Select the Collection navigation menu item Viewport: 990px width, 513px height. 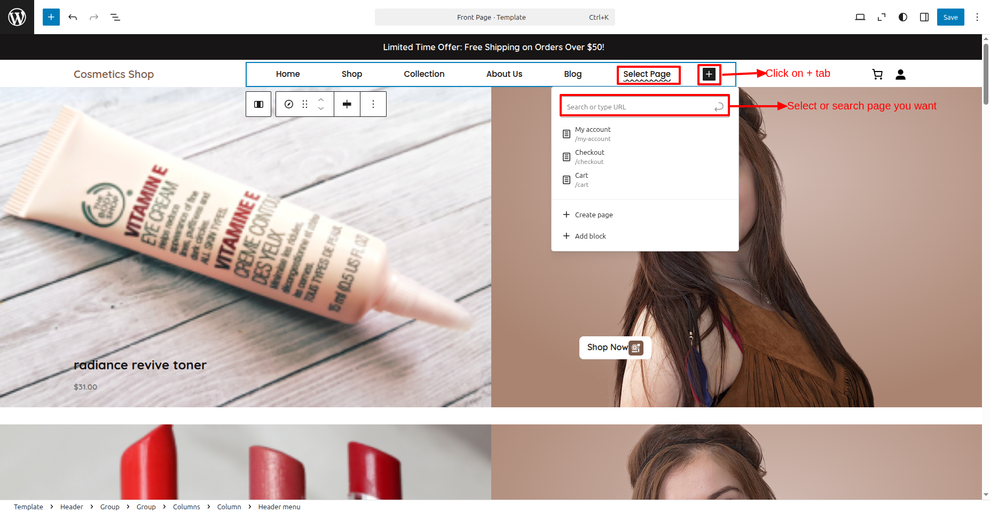point(424,74)
